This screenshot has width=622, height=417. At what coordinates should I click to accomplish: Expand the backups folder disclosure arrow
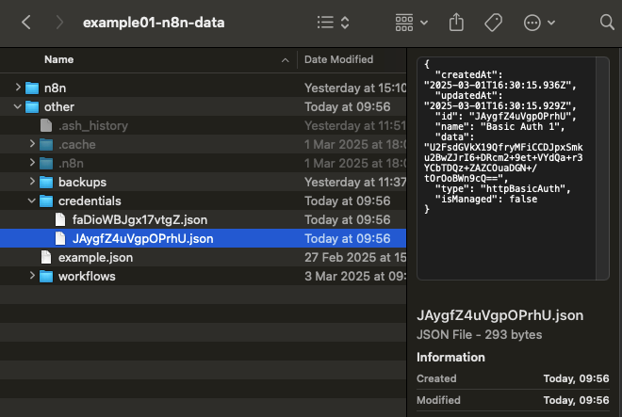point(32,182)
